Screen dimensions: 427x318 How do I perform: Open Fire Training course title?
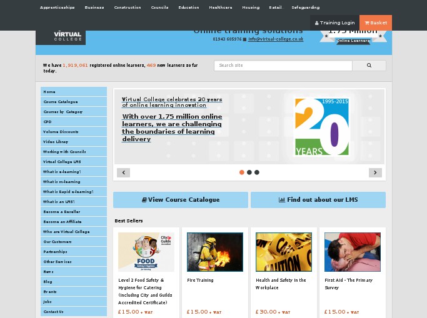pos(200,280)
